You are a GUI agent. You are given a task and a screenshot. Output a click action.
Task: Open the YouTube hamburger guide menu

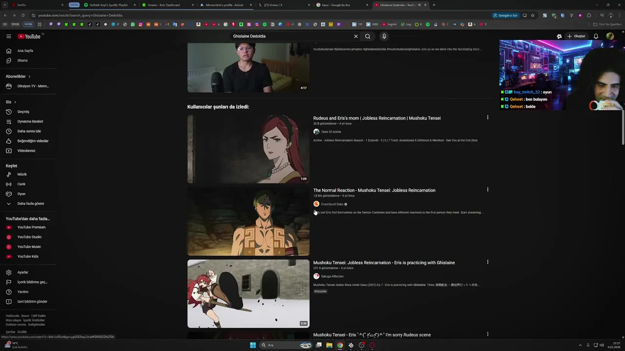(9, 36)
